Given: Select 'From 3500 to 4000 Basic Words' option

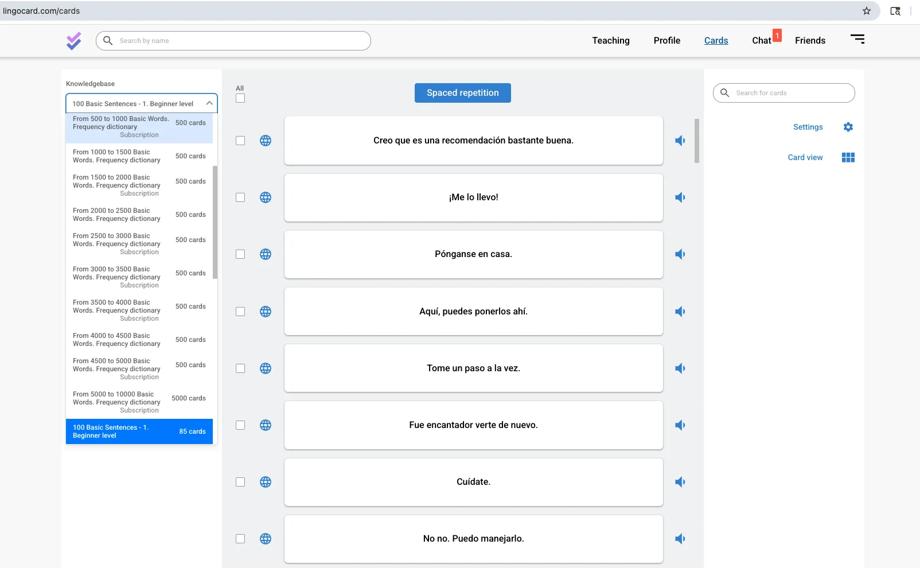Looking at the screenshot, I should (139, 310).
